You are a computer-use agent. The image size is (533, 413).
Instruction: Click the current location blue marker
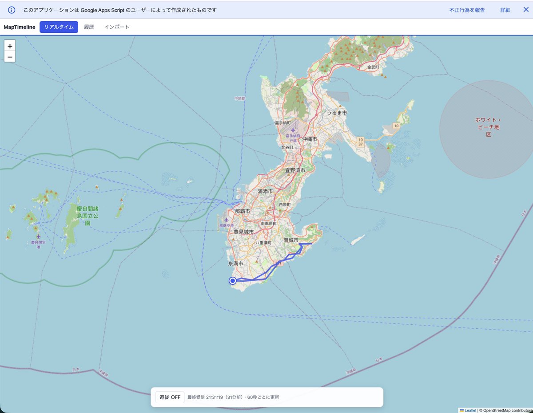232,280
